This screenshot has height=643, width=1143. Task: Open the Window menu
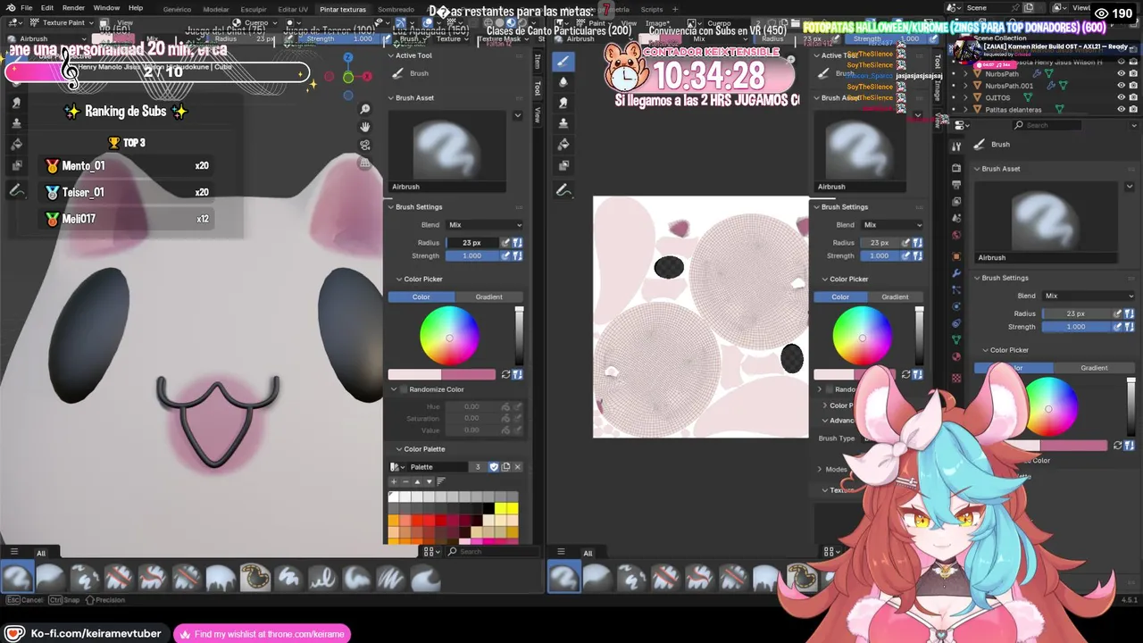click(x=106, y=8)
